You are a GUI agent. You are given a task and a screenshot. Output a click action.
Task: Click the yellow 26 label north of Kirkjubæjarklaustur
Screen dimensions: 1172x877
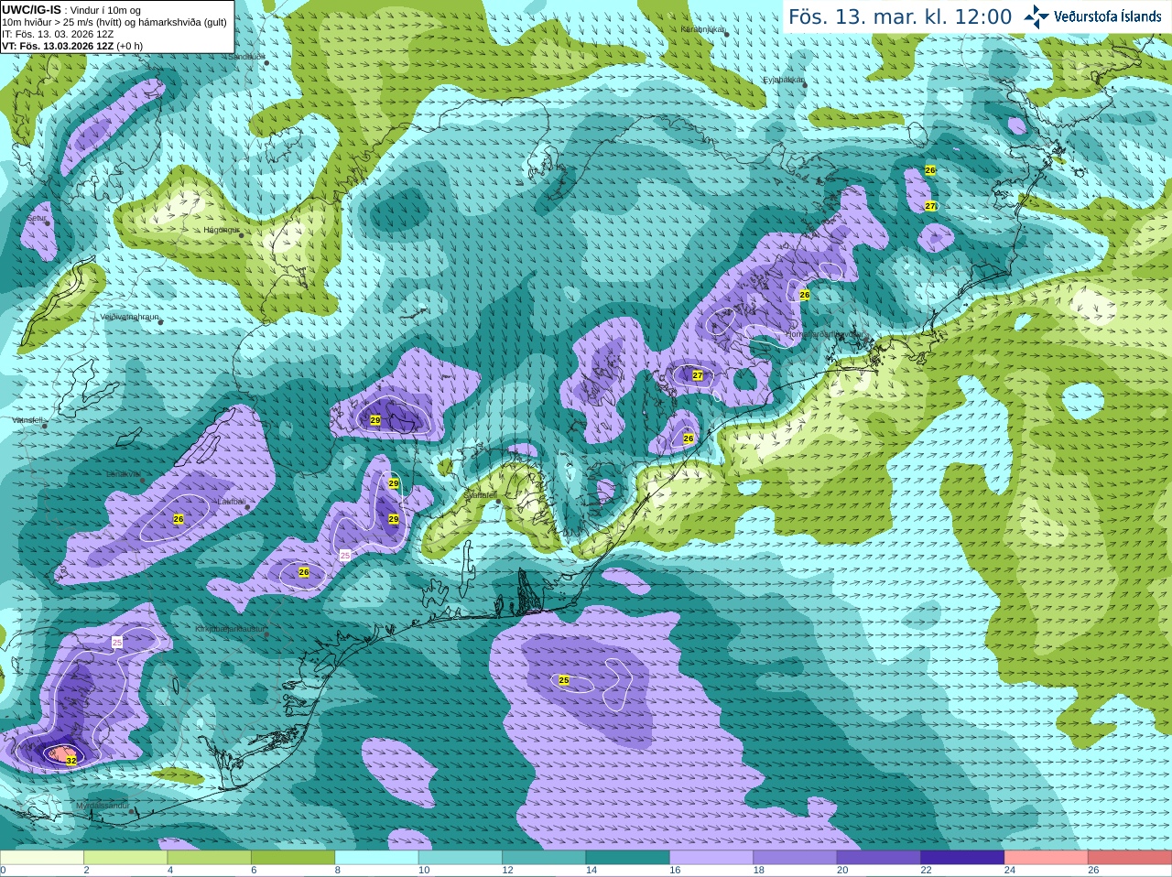coord(304,572)
